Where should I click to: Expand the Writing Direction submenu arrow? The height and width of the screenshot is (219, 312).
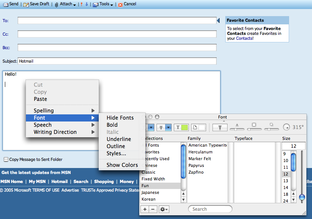(x=93, y=132)
